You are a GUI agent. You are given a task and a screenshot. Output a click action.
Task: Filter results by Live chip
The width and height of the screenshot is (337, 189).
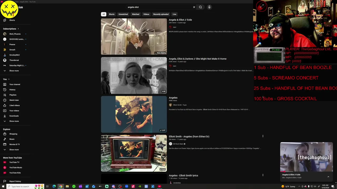point(174,14)
